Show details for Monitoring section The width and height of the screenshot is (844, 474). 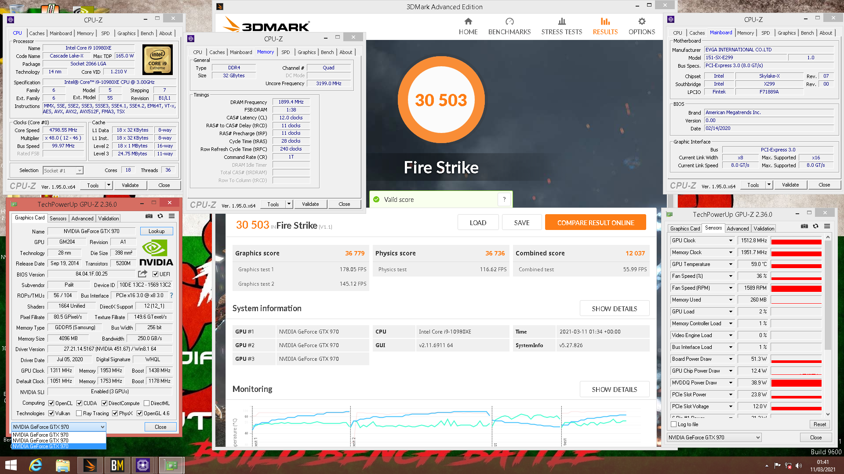(614, 389)
